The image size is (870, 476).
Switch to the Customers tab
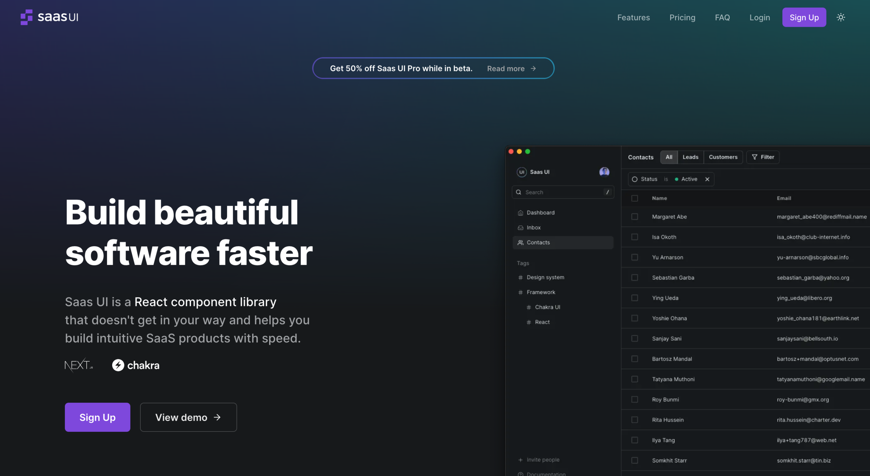tap(723, 157)
